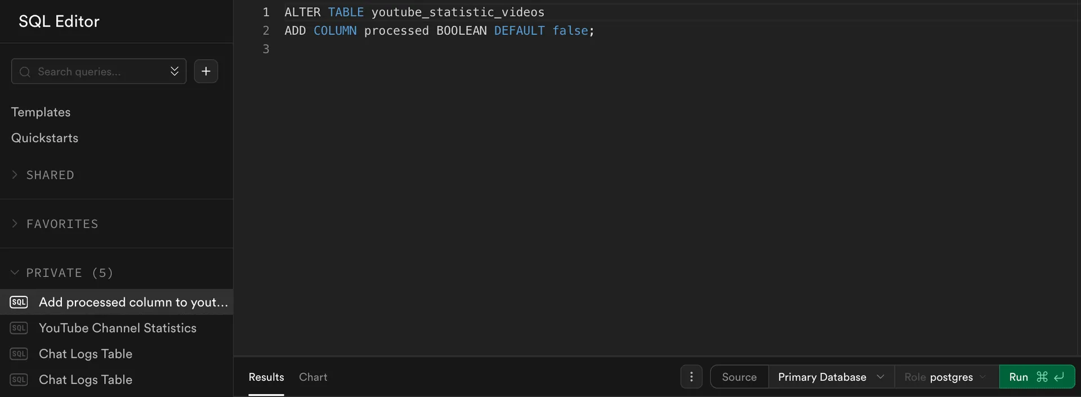Viewport: 1081px width, 397px height.
Task: Open the three-dot more options menu
Action: pos(691,377)
